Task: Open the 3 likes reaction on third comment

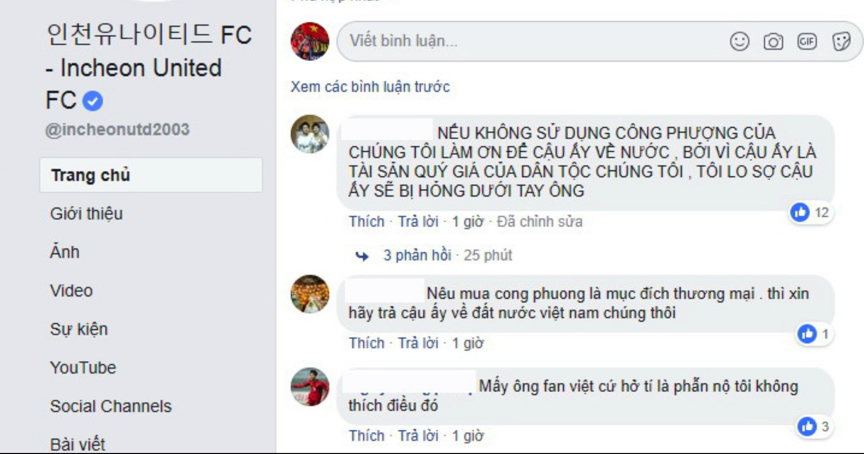Action: point(814,427)
